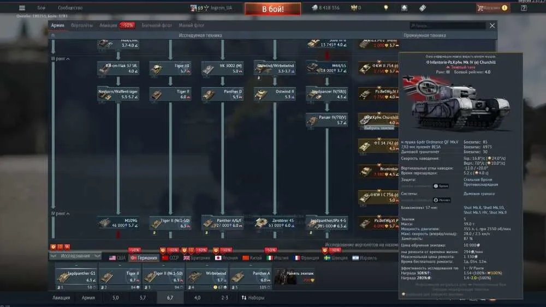Choose the 6,7 preset tab
The height and width of the screenshot is (307, 546).
[x=170, y=298]
